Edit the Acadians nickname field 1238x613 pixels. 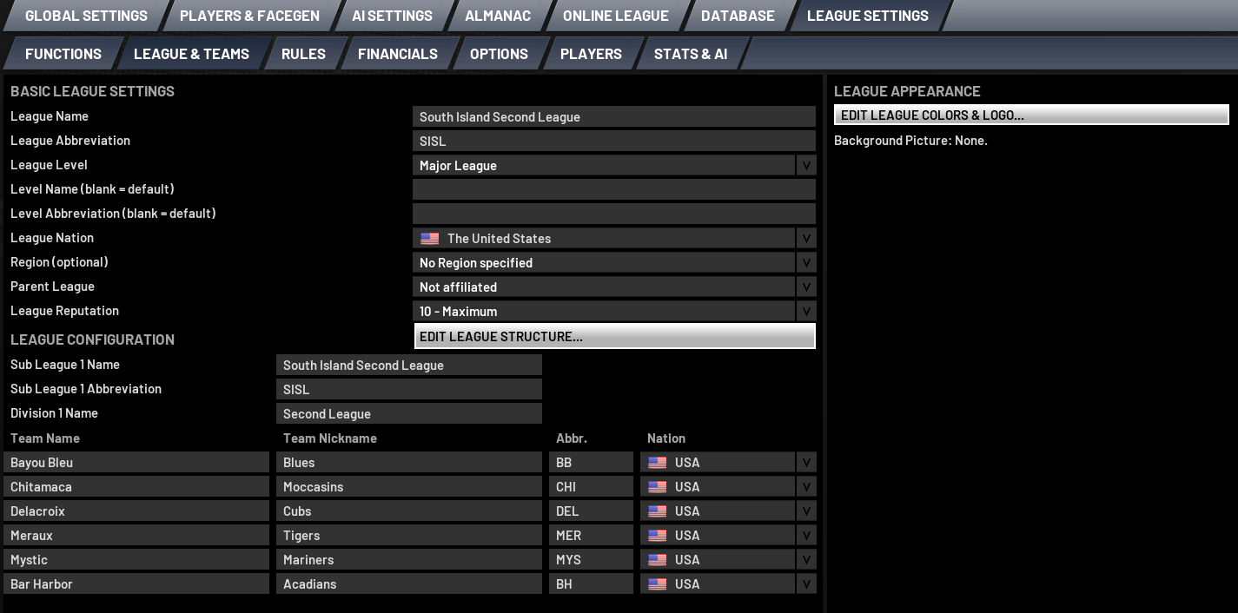click(x=409, y=583)
